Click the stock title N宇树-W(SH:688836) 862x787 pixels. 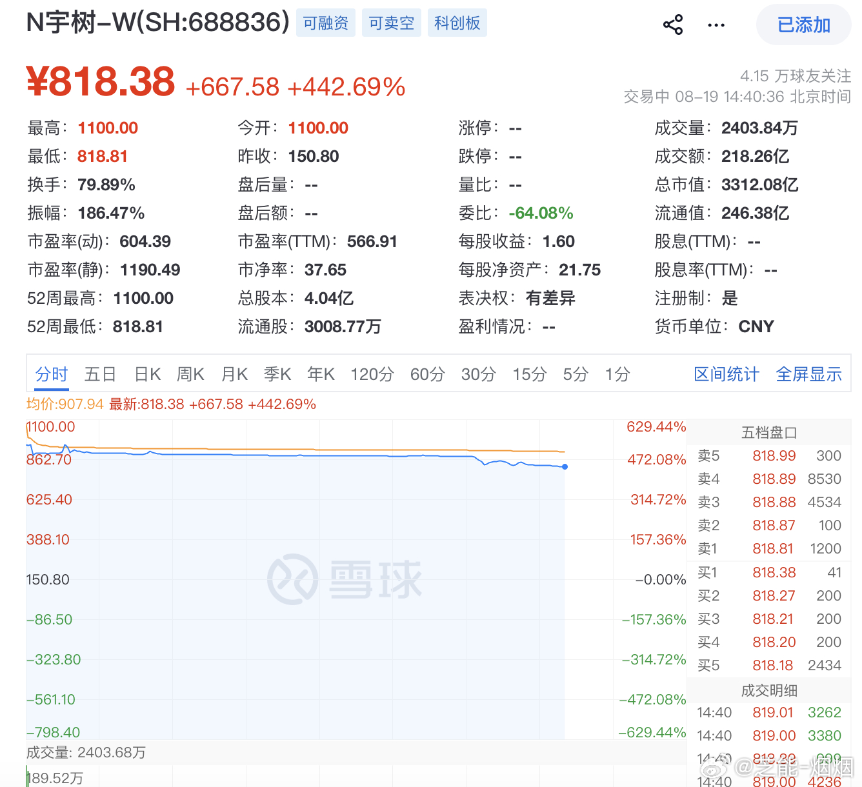(x=158, y=23)
